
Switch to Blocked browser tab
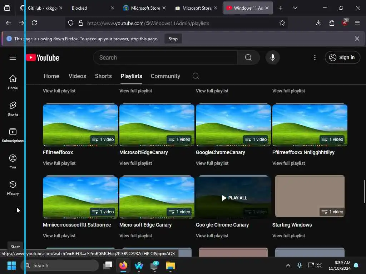point(90,8)
